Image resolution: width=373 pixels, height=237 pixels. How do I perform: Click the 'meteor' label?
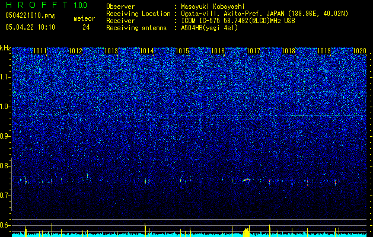[84, 18]
